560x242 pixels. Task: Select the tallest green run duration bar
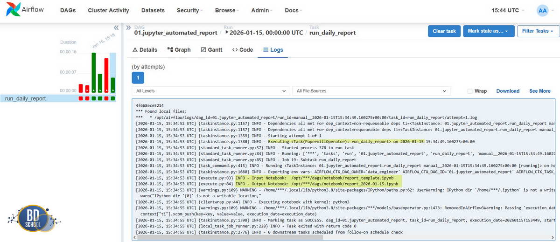pos(94,72)
